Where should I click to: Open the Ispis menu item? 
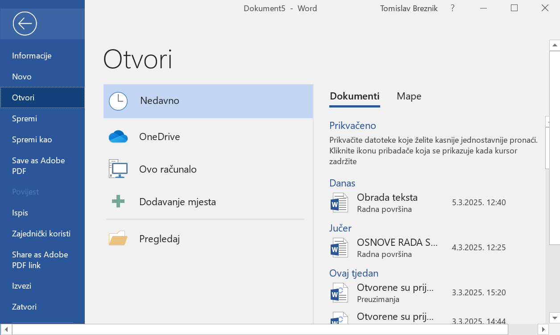(20, 213)
